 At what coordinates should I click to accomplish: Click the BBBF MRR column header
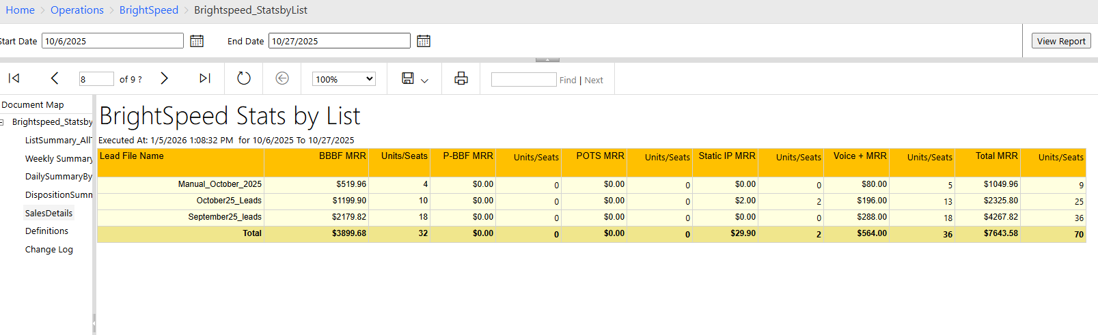pos(342,156)
